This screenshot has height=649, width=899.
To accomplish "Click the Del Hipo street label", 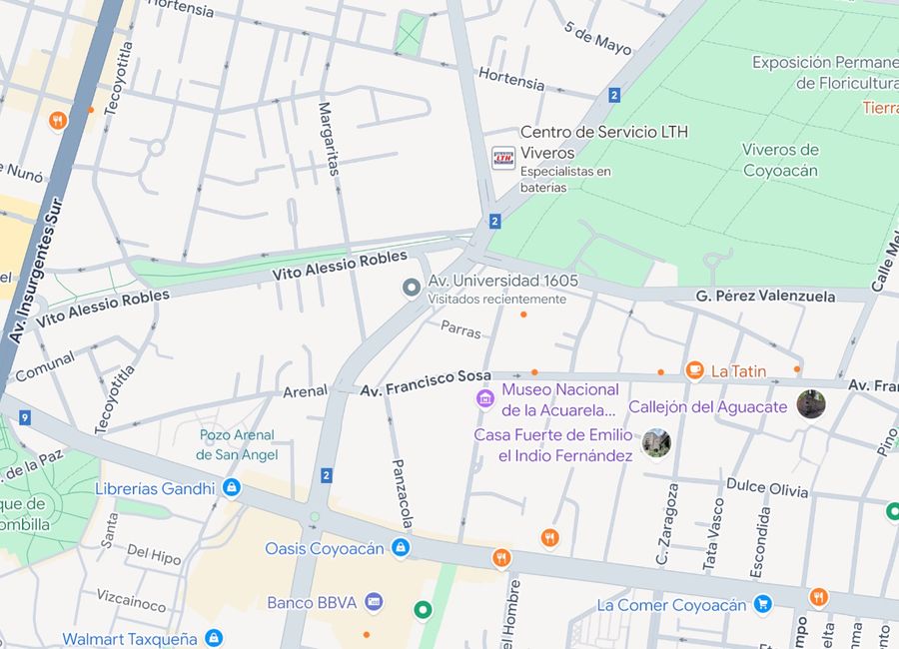I will (x=154, y=554).
